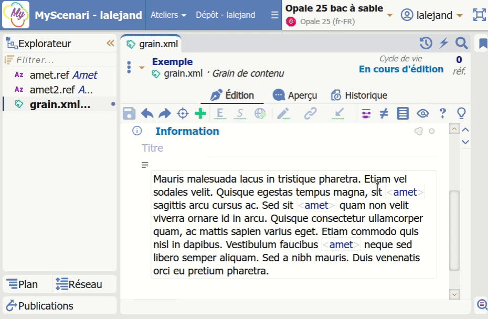Screen dimensions: 488x319
Task: Open the Publications panel button
Action: pyautogui.click(x=59, y=305)
